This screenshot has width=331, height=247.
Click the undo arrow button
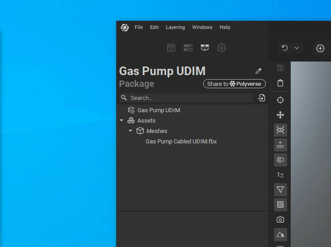(285, 48)
